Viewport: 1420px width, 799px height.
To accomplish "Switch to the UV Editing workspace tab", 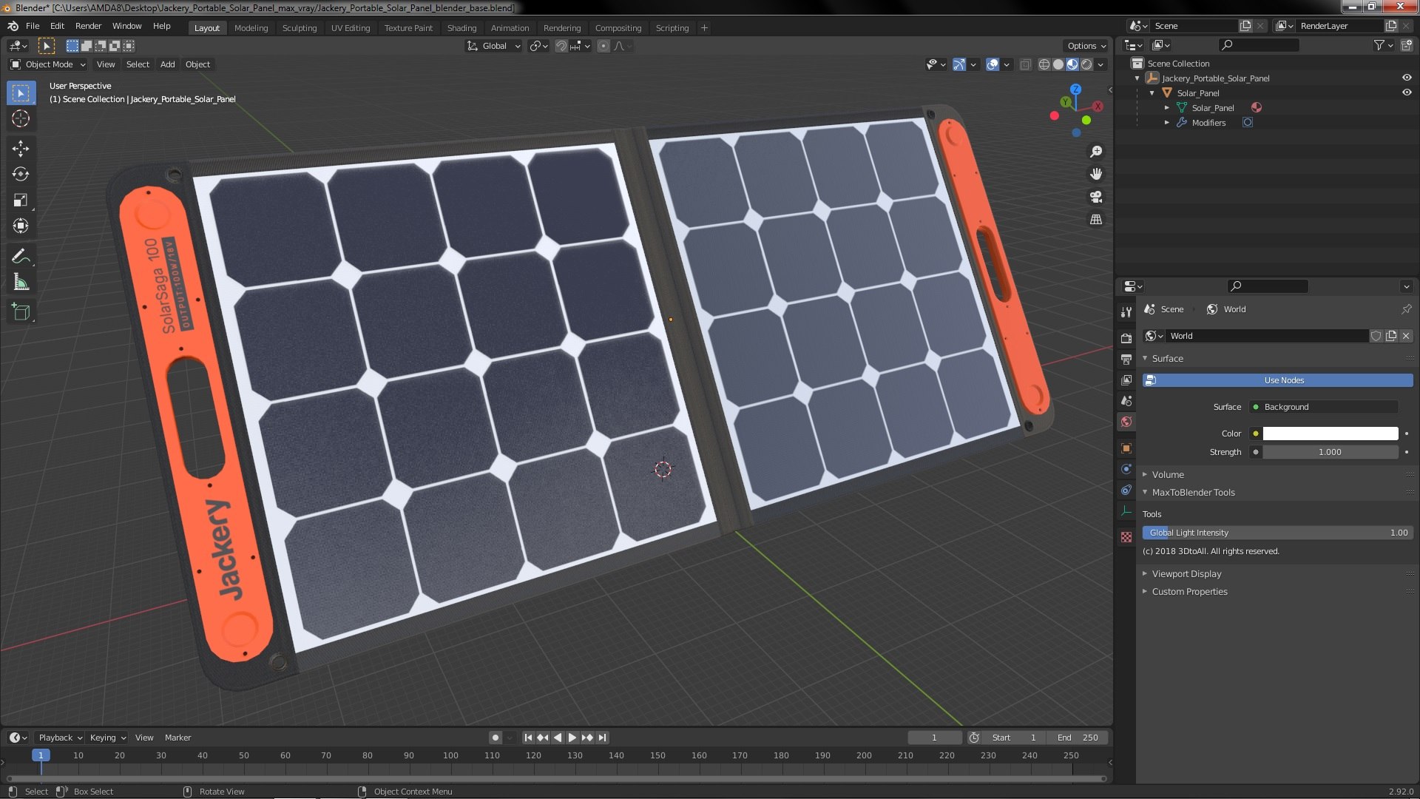I will pyautogui.click(x=351, y=28).
